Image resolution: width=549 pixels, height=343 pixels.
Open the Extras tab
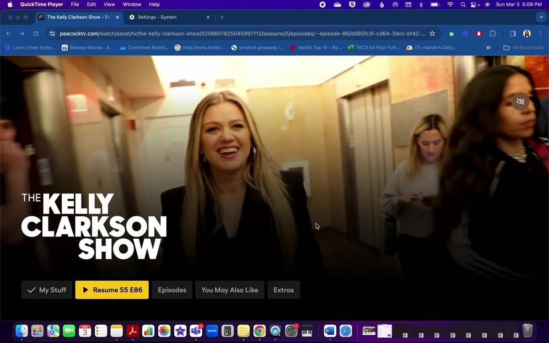click(x=284, y=290)
